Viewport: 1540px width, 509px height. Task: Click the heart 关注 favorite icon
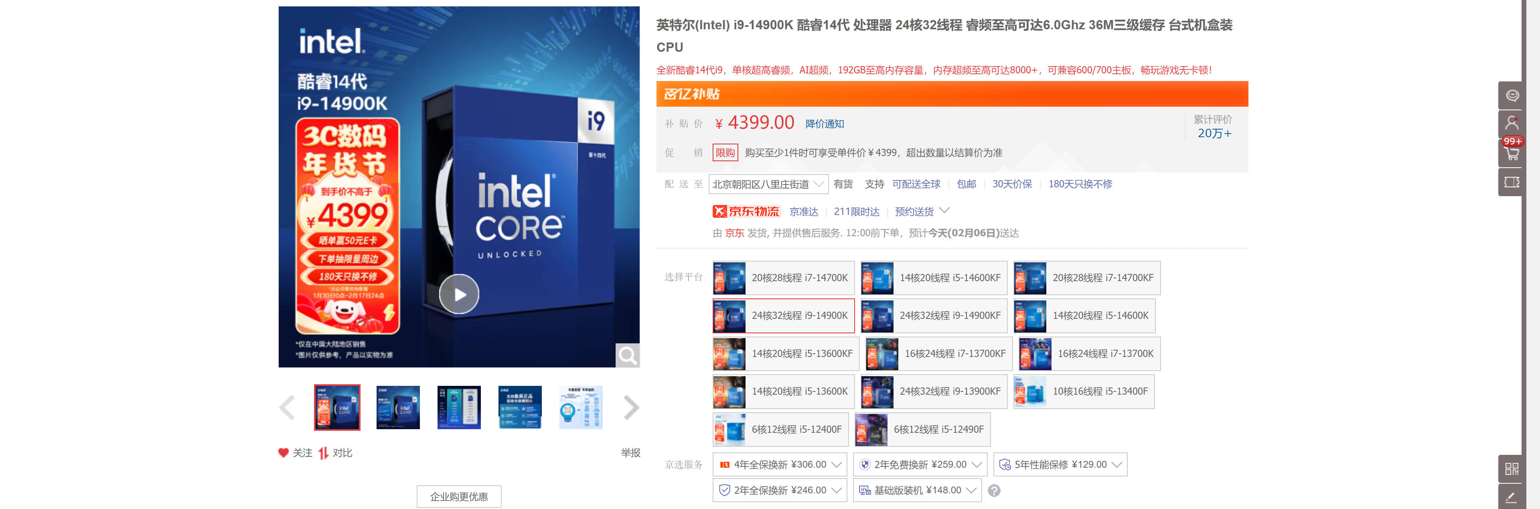tap(284, 453)
